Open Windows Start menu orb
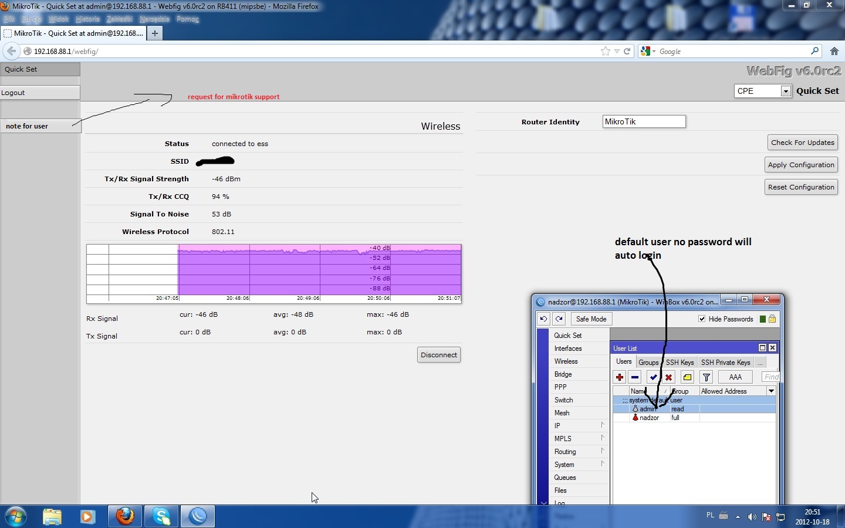The width and height of the screenshot is (845, 528). [x=16, y=517]
